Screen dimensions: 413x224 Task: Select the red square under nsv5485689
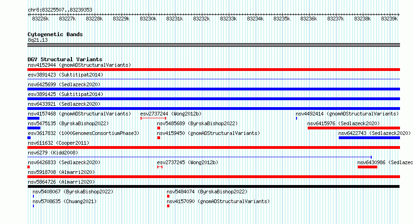pos(159,128)
